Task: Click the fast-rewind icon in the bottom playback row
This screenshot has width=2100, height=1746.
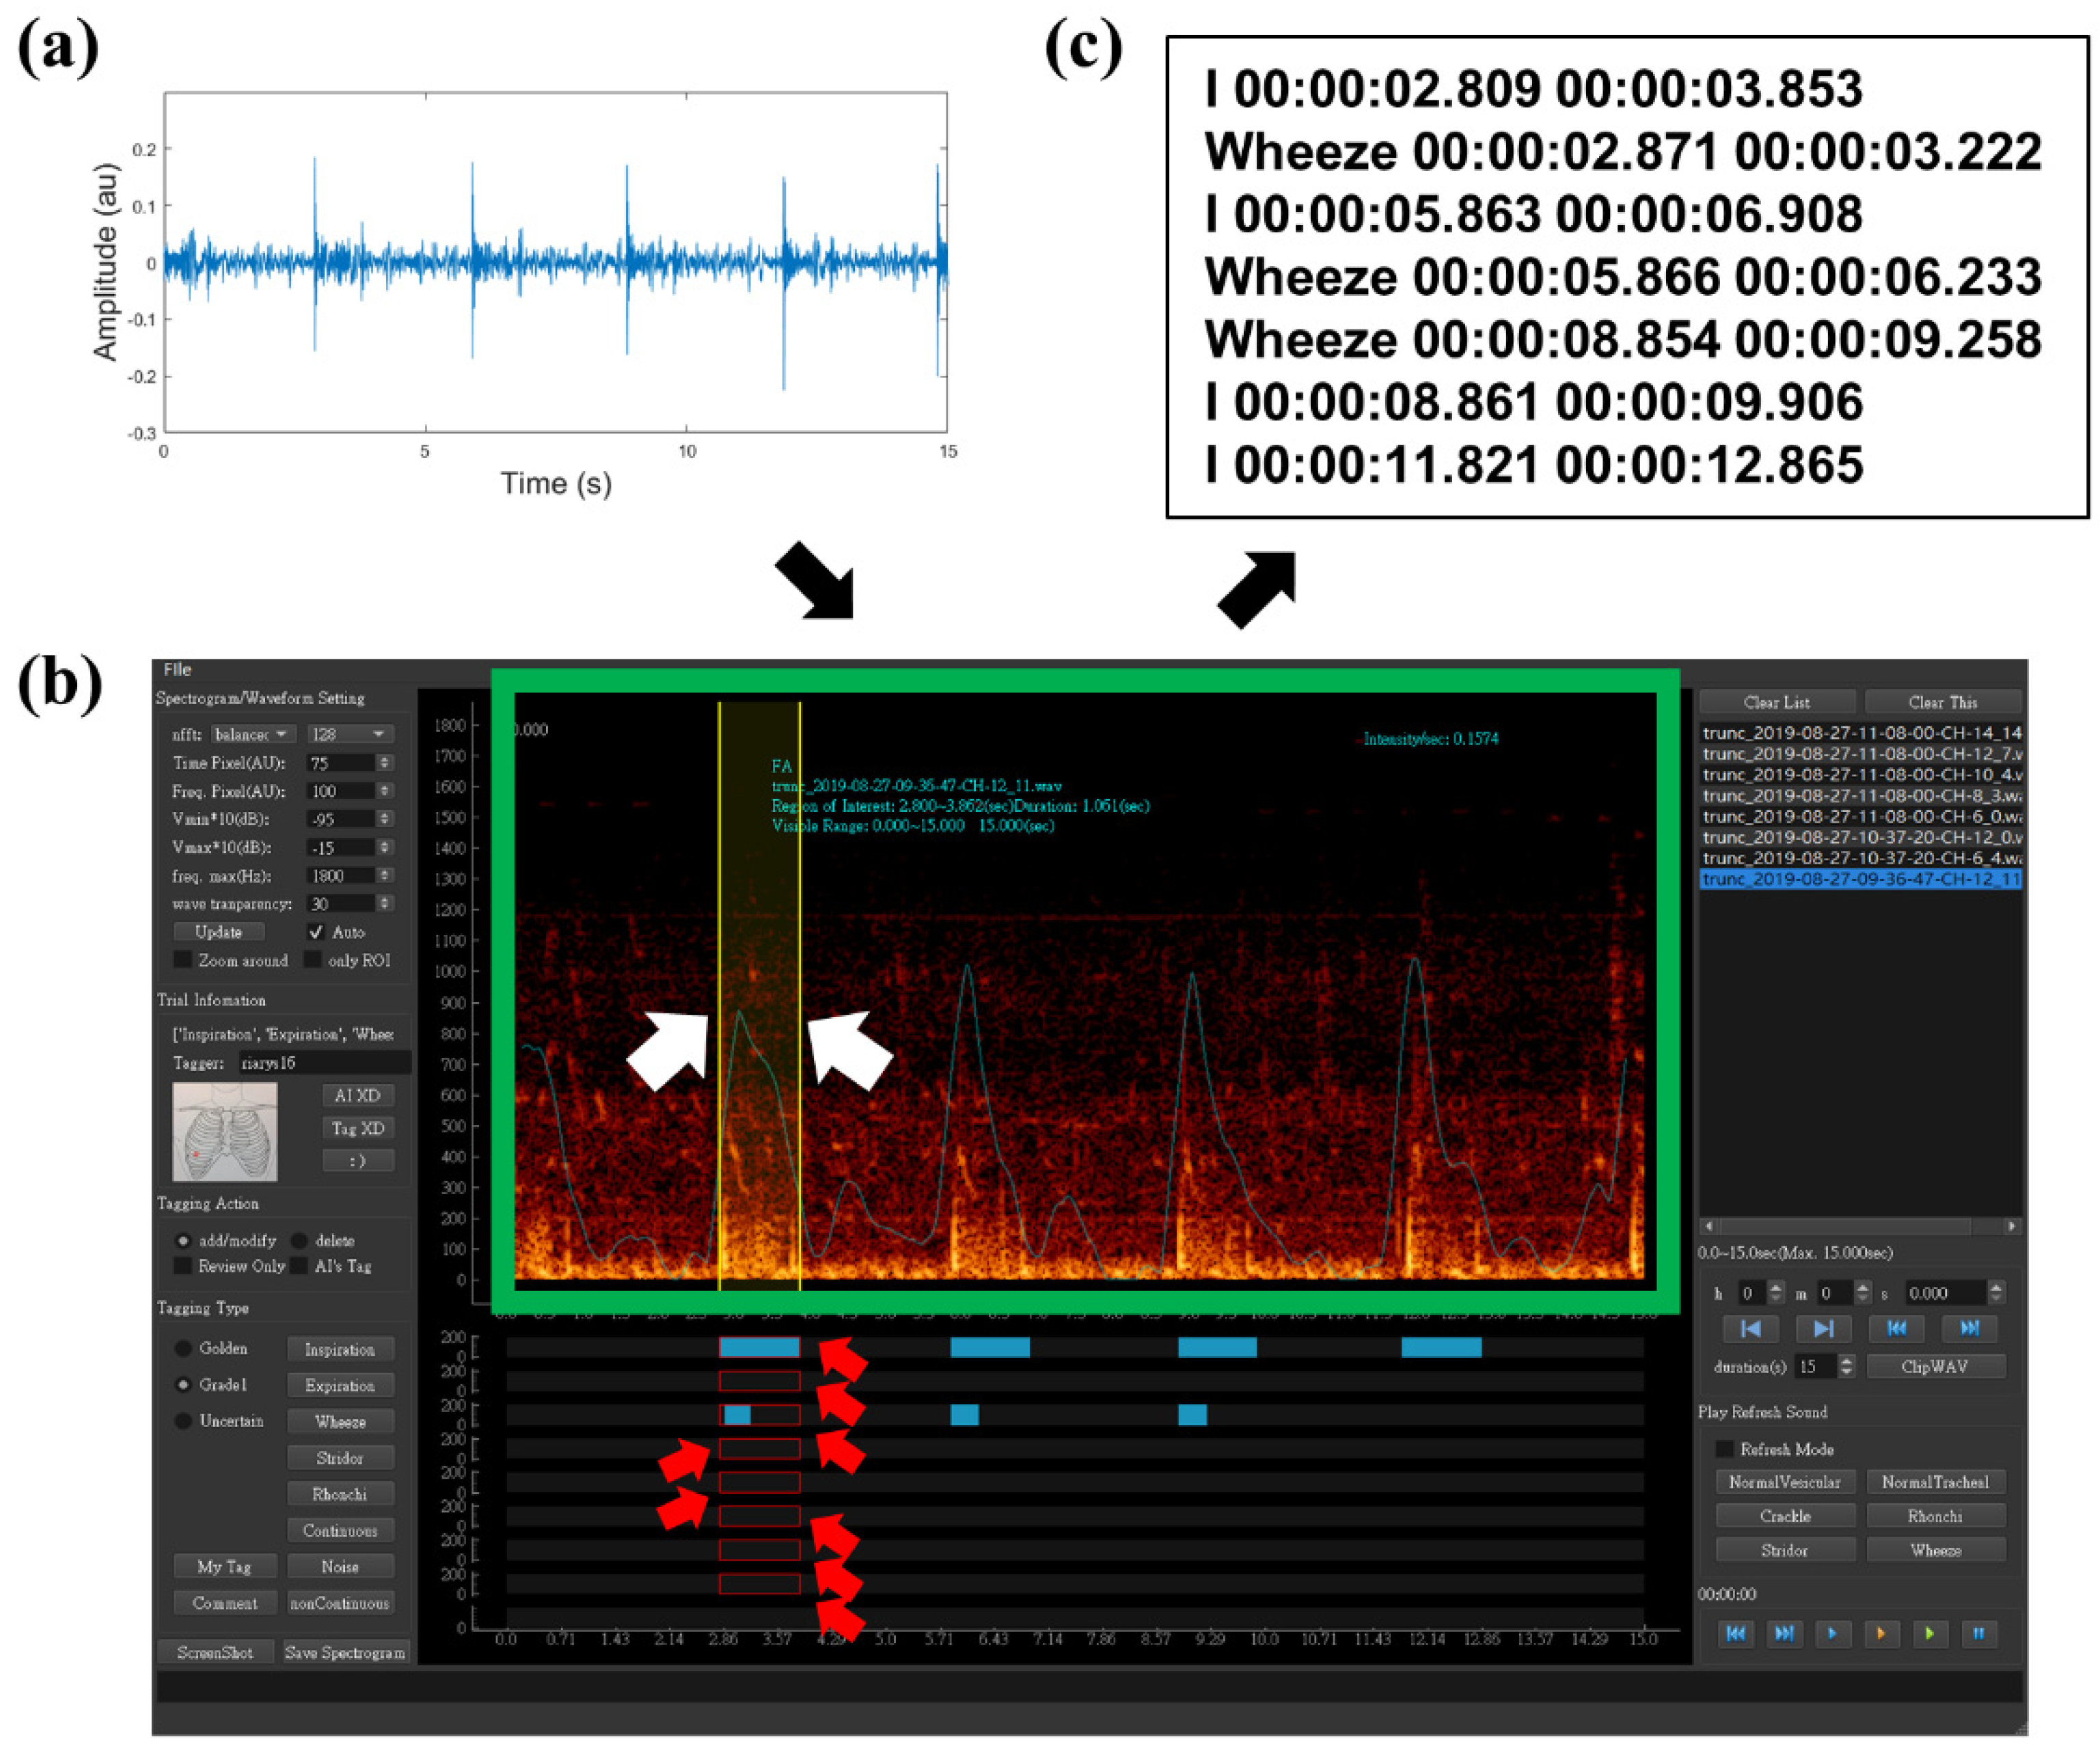Action: (1736, 1633)
